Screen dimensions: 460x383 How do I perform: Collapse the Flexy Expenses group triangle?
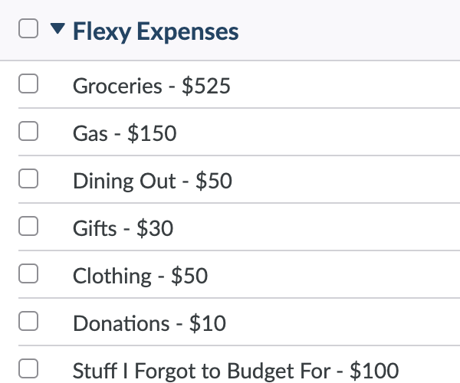[58, 28]
